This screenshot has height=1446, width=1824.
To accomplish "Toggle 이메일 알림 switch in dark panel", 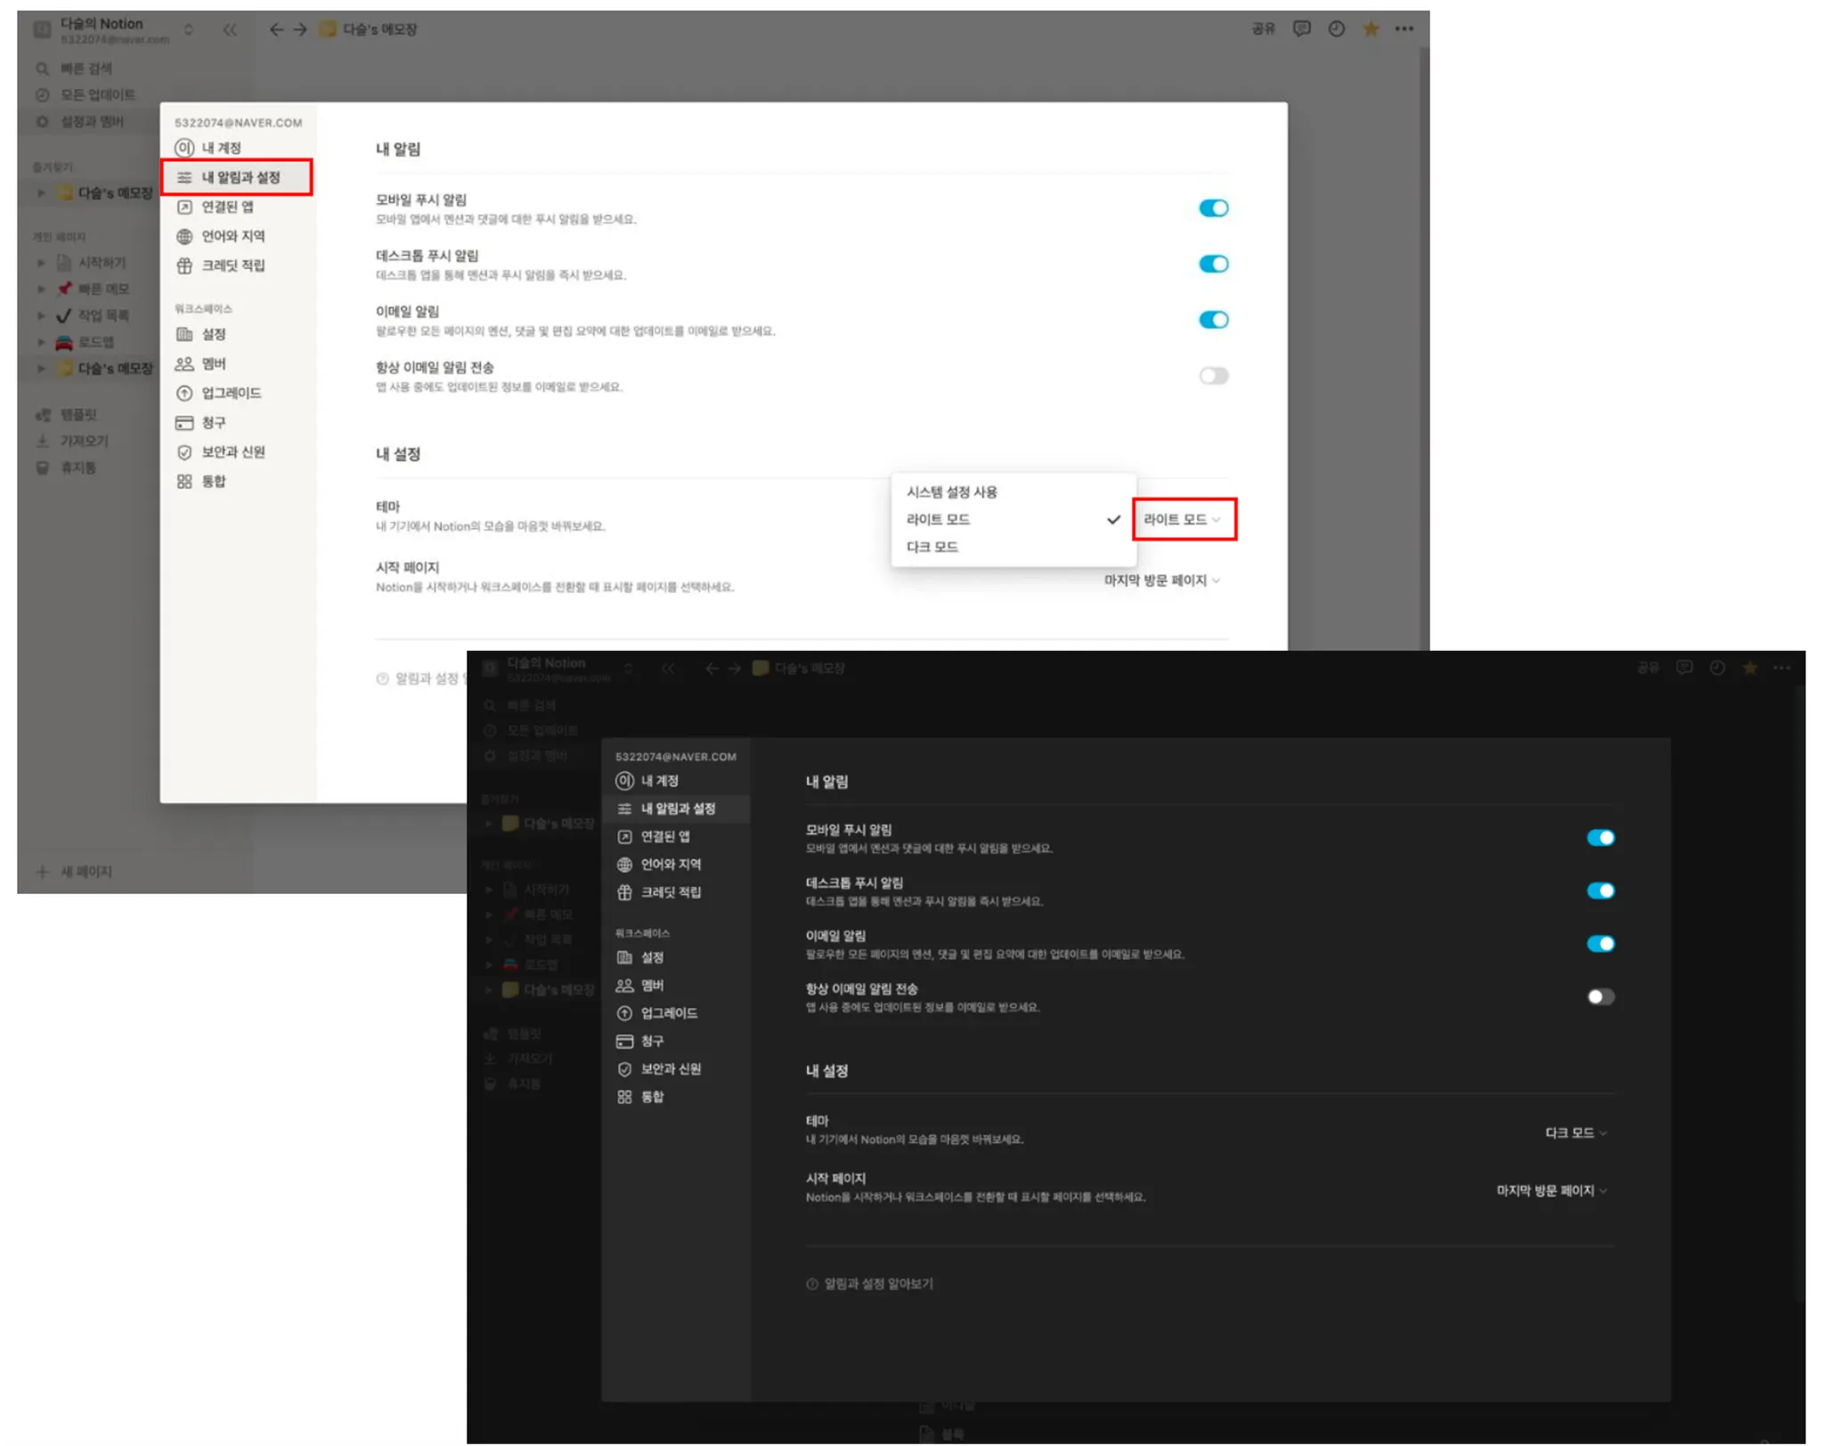I will pos(1600,944).
